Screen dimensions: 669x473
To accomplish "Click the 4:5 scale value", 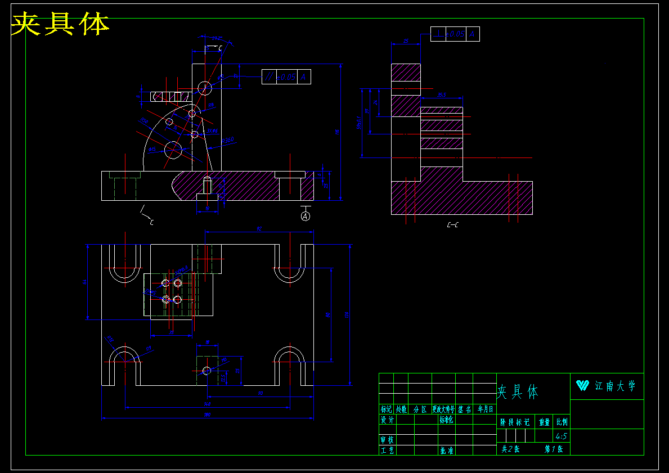I will [x=561, y=436].
